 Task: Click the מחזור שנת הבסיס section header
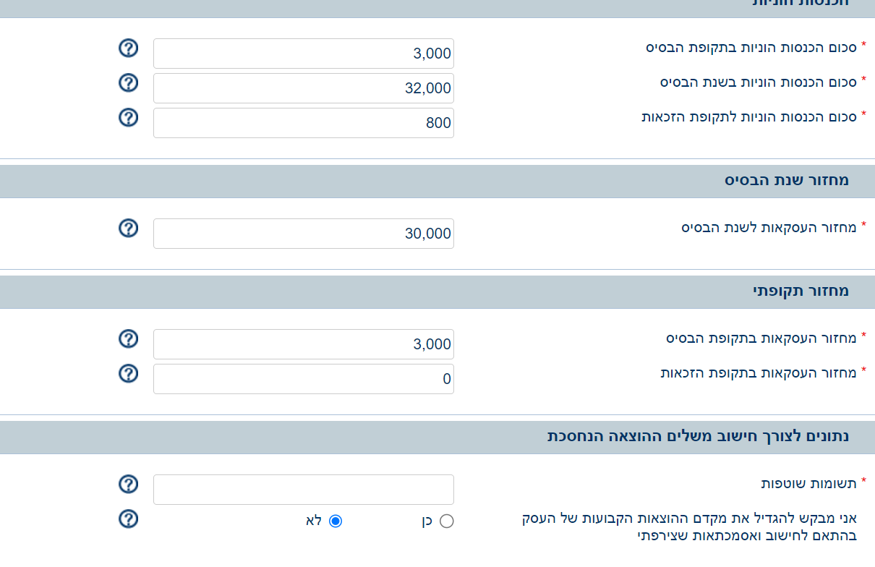pos(787,181)
